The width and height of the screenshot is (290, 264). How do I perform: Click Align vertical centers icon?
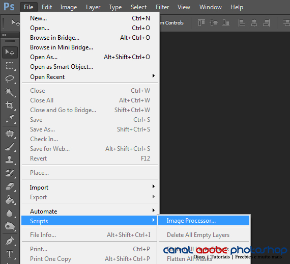(x=214, y=23)
